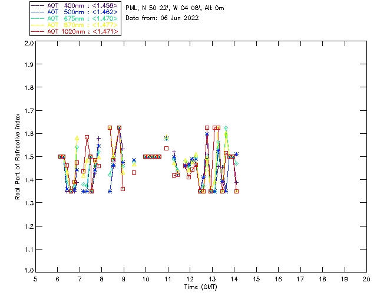
Task: Click blue dashed line swatch for 500nm
Action: pyautogui.click(x=38, y=12)
